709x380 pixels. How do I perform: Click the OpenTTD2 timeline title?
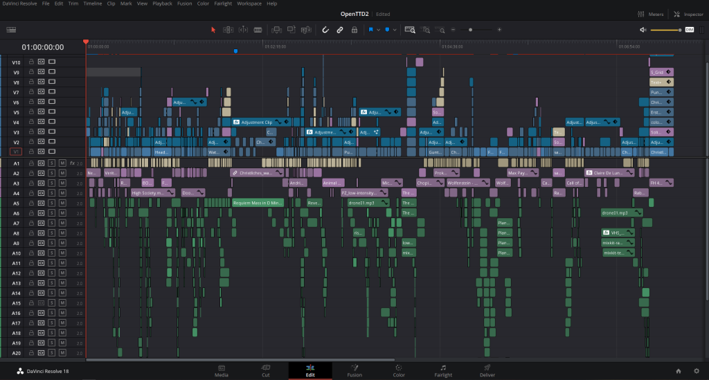[x=354, y=14]
